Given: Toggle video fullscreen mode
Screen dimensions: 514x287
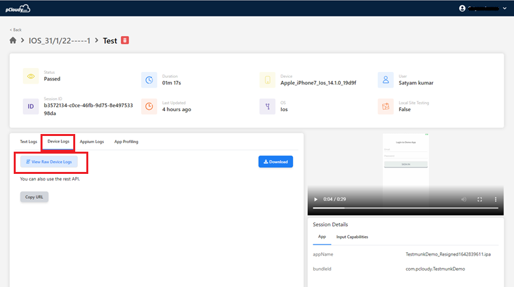Looking at the screenshot, I should tap(479, 199).
